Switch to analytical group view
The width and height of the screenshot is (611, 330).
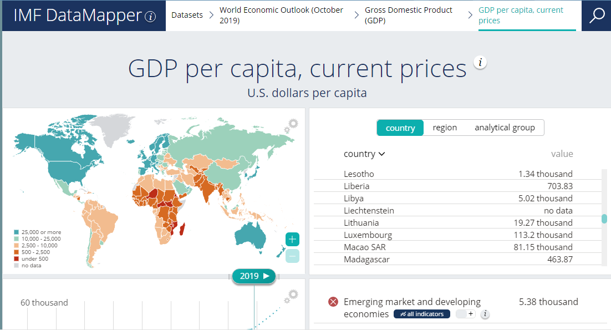click(505, 128)
